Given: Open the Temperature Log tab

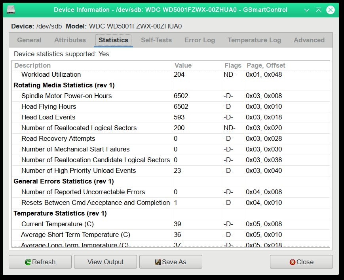Looking at the screenshot, I should (254, 40).
